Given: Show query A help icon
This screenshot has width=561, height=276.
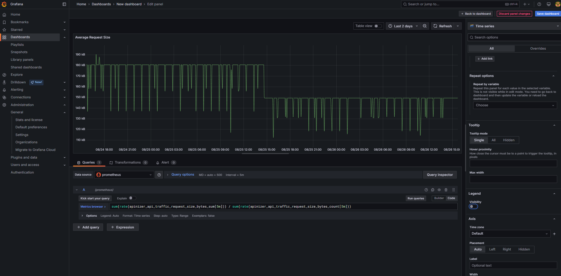Looking at the screenshot, I should click(426, 190).
